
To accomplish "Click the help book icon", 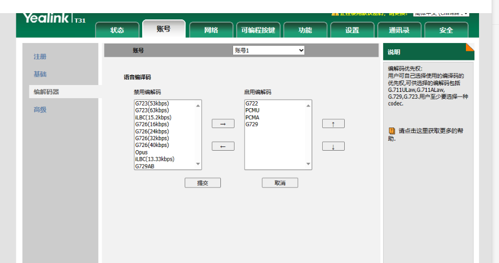I will coord(391,131).
